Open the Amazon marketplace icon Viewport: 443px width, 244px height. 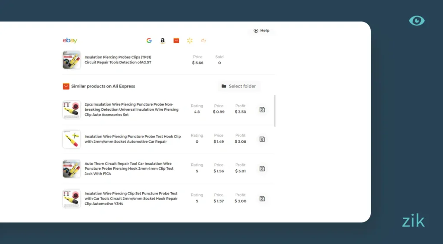coord(163,41)
